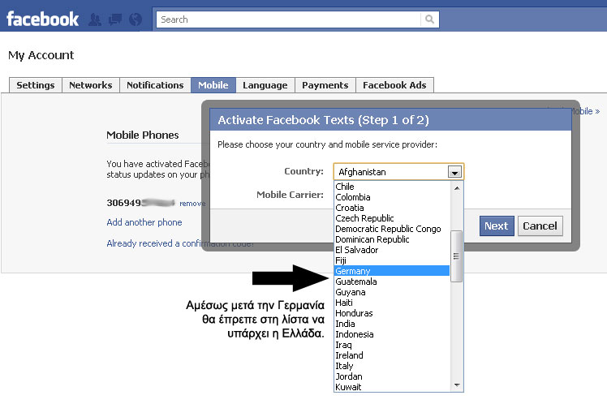
Task: Switch to the Networks tab
Action: pyautogui.click(x=91, y=85)
